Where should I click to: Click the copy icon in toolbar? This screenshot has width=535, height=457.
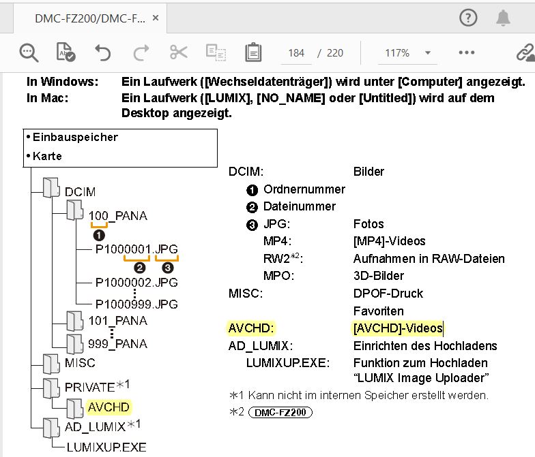point(216,52)
